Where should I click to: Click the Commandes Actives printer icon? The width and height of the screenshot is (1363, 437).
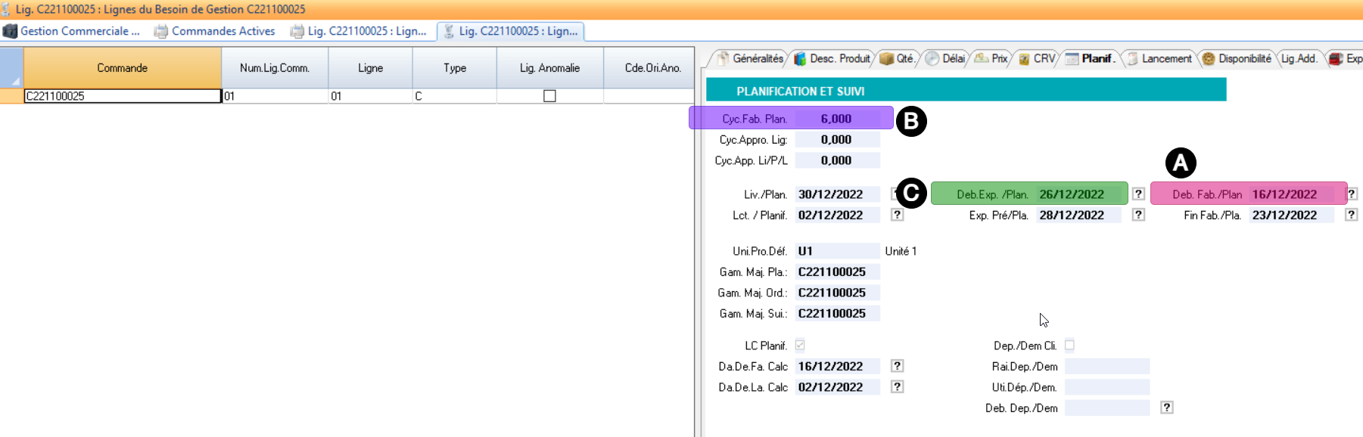pyautogui.click(x=161, y=31)
